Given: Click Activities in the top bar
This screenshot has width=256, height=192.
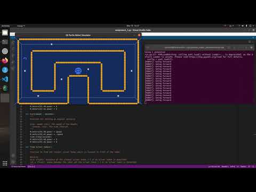Looking at the screenshot, I should 5,26.
